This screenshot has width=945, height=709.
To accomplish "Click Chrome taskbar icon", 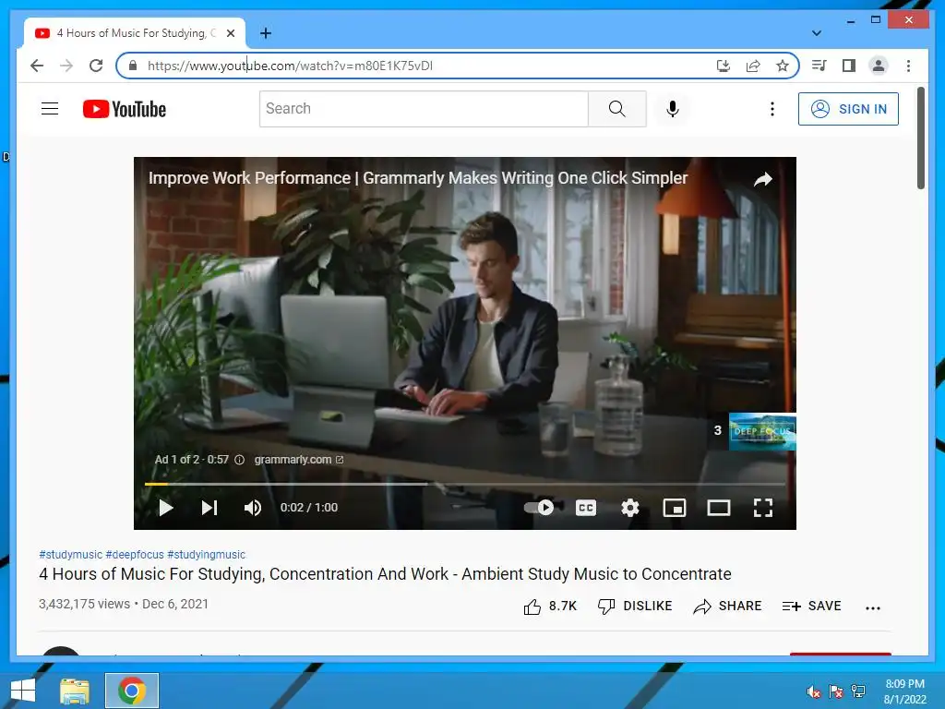I will coord(132,691).
